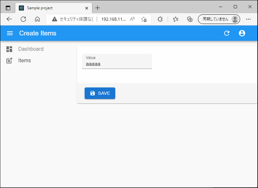The width and height of the screenshot is (258, 188).
Task: Click the address bar showing 192.168.11
Action: (114, 19)
